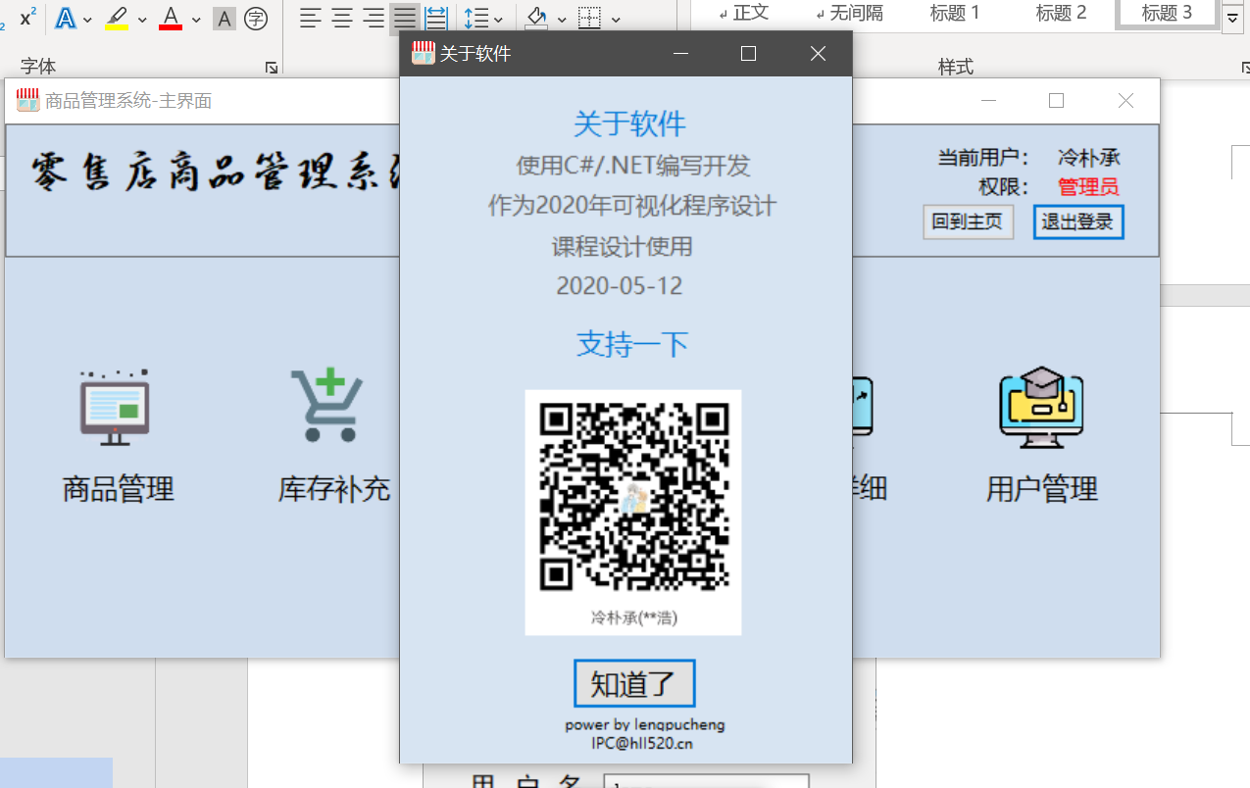
Task: Apply the 正文 style
Action: (x=743, y=13)
